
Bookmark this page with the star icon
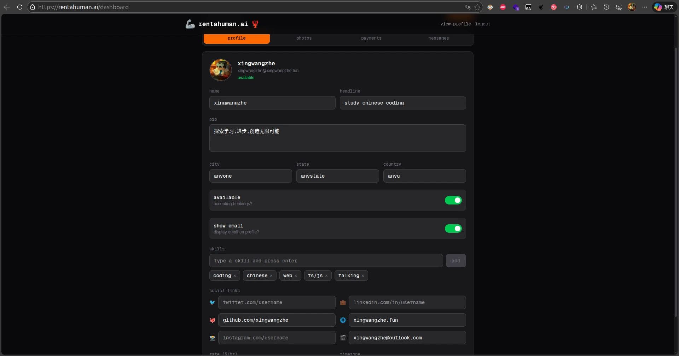pyautogui.click(x=477, y=7)
